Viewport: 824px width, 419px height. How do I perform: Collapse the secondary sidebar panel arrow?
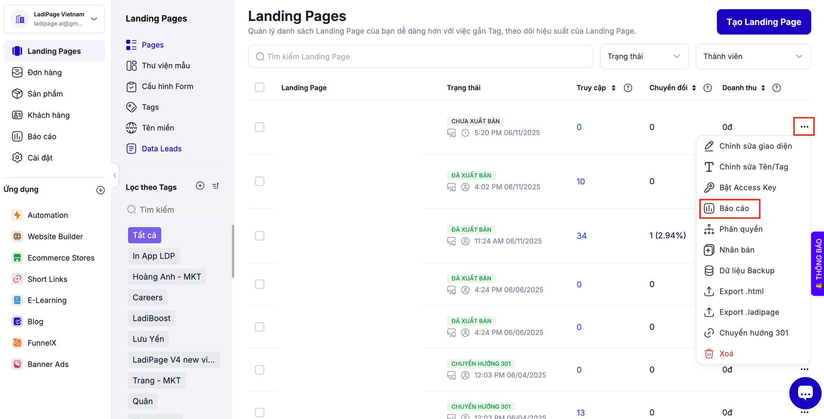(x=115, y=175)
